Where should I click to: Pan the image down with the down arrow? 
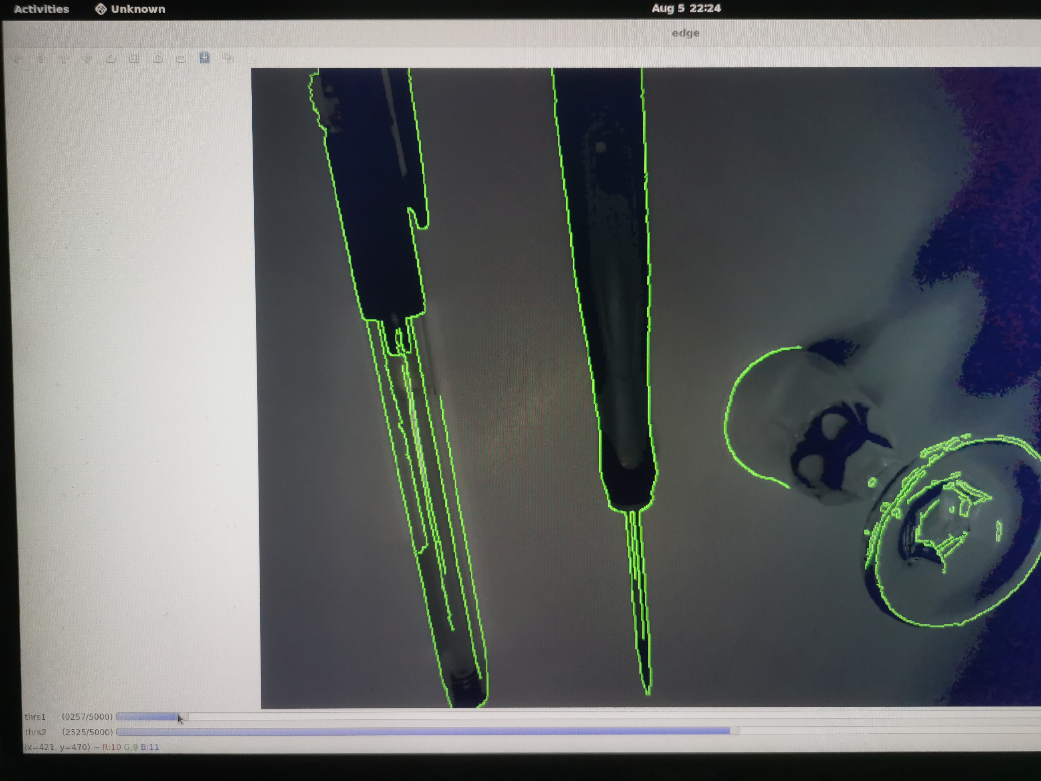tap(87, 58)
